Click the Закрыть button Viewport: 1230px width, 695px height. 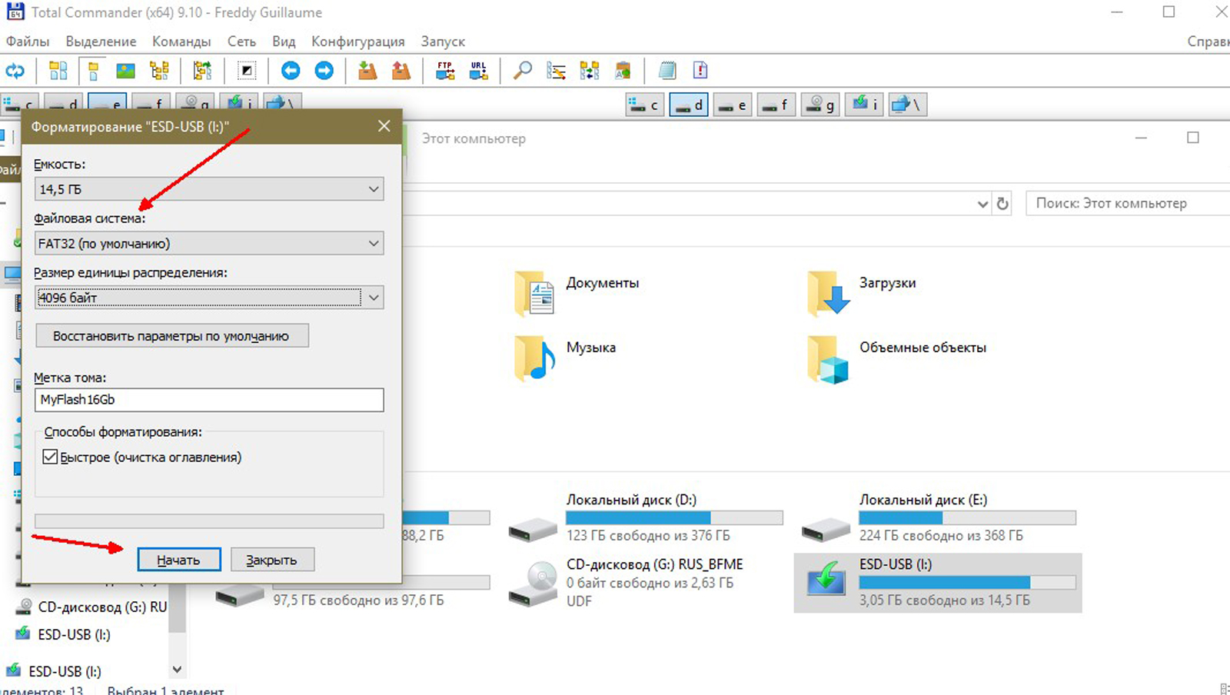[x=272, y=560]
